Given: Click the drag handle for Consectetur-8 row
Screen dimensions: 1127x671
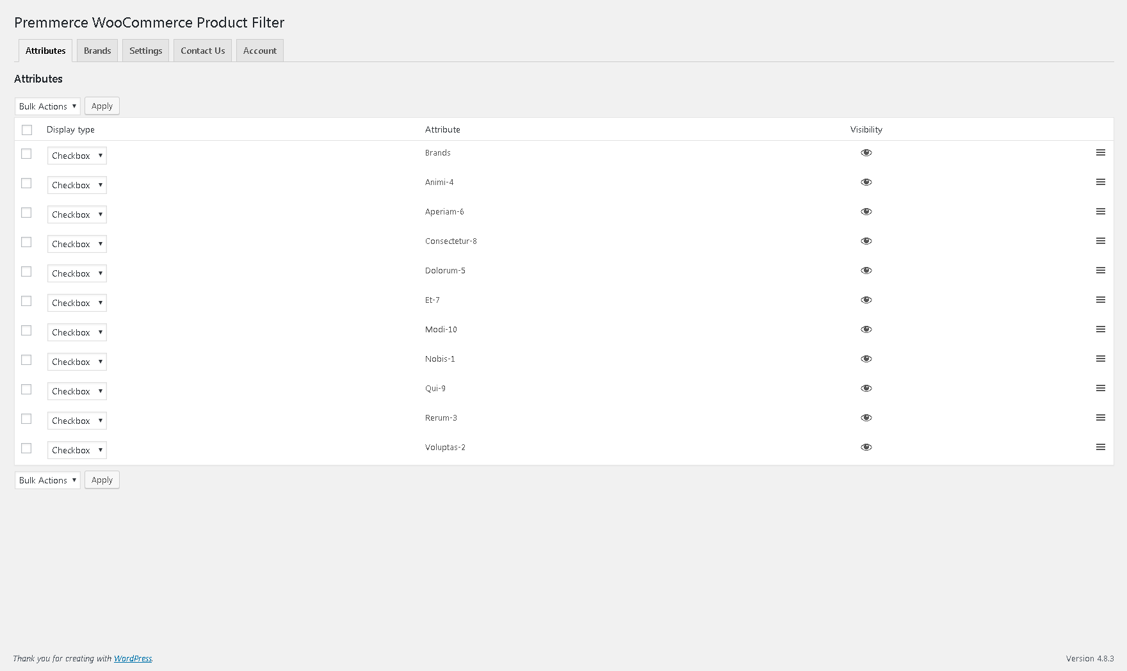Looking at the screenshot, I should (x=1100, y=241).
